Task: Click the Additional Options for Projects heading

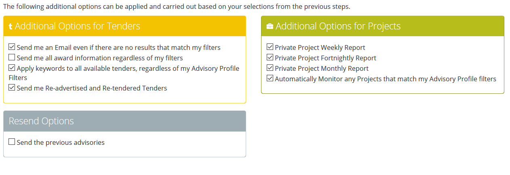Action: (x=338, y=27)
